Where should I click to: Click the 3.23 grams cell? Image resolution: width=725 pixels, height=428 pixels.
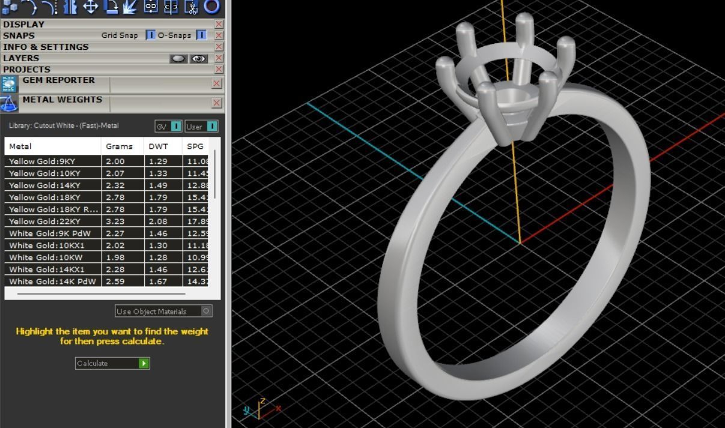point(123,222)
